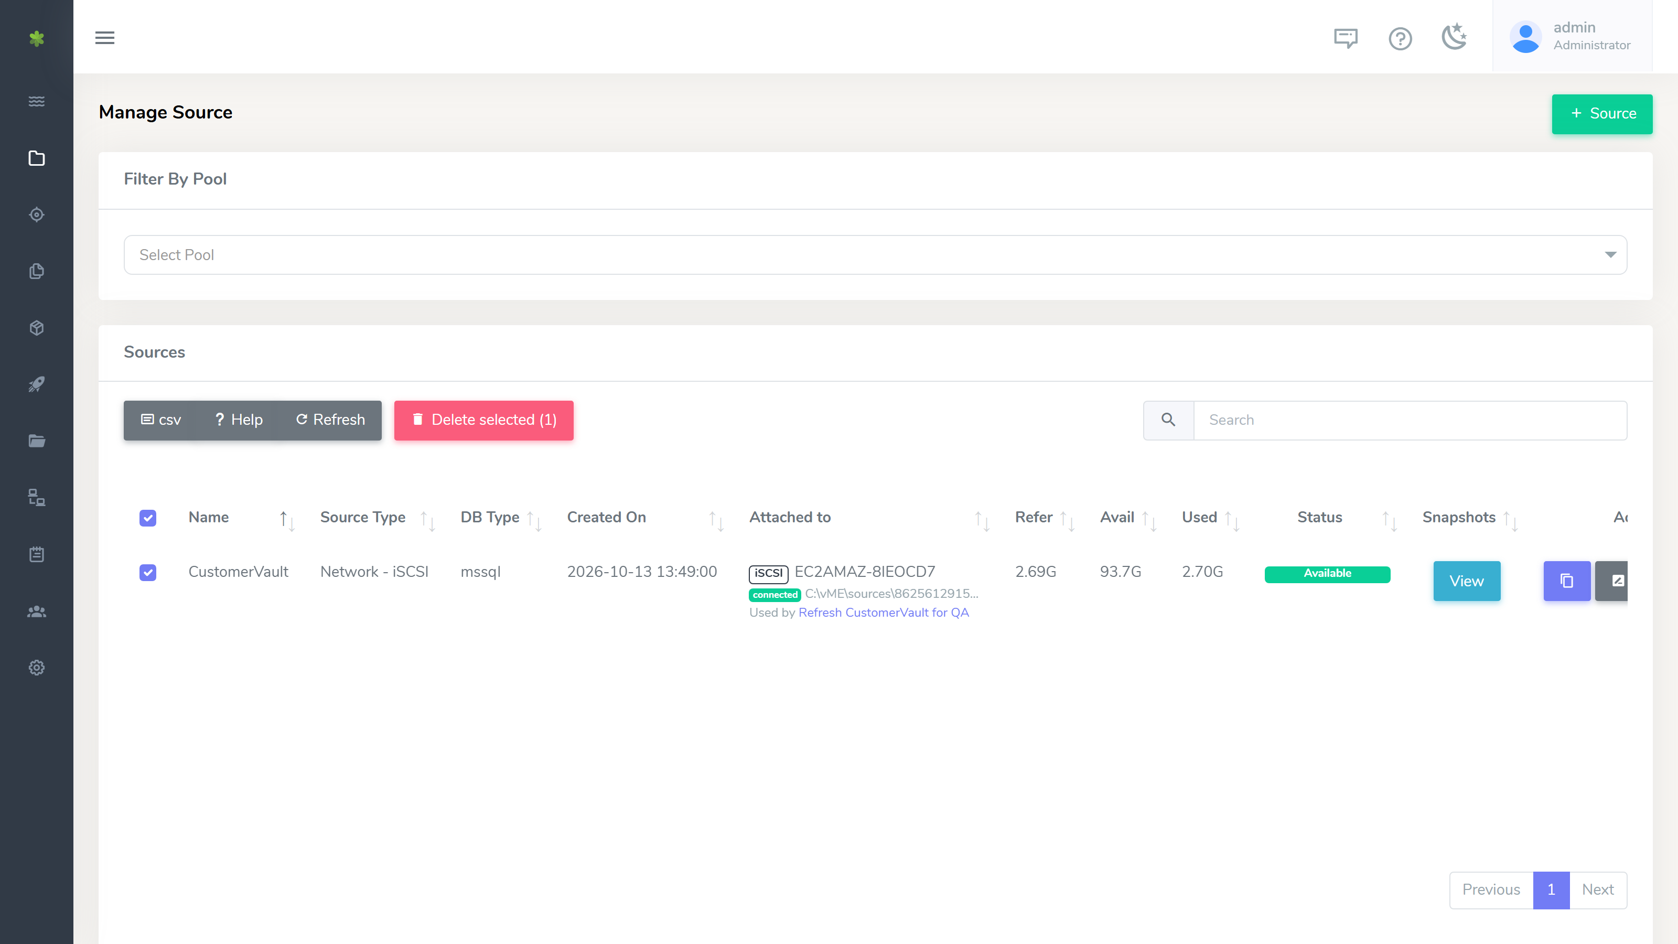Open the sources file sidebar icon
Screen dimensions: 1678x944
click(x=37, y=158)
